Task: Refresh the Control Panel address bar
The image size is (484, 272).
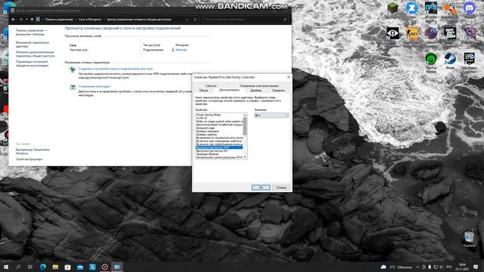Action: coord(195,20)
